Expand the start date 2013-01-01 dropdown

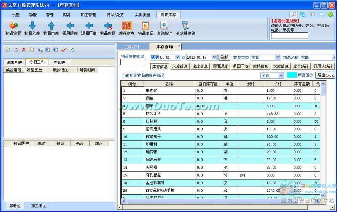(x=177, y=57)
